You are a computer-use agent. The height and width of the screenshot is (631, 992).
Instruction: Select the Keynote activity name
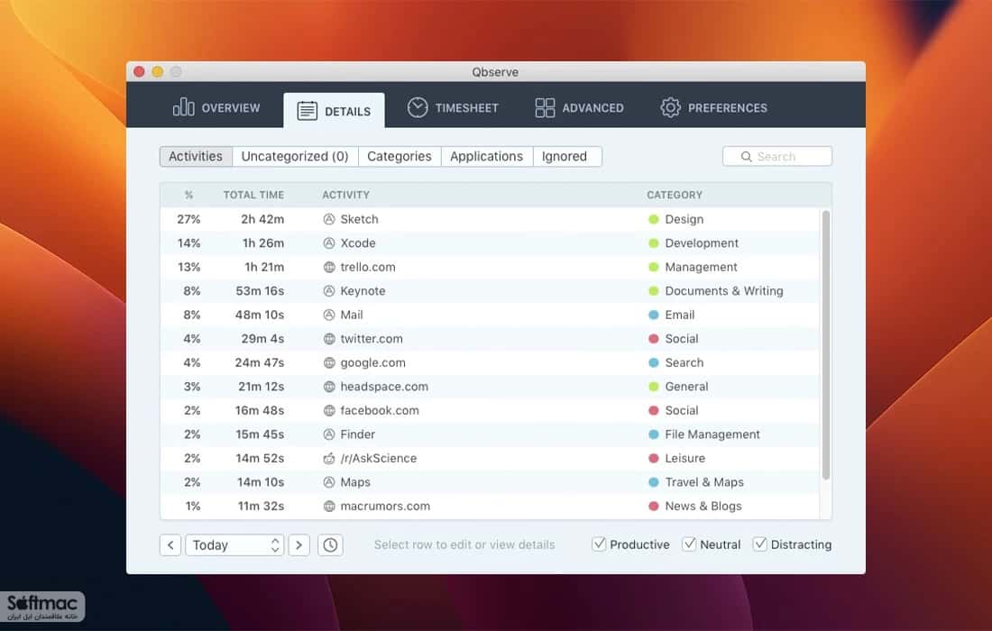363,291
